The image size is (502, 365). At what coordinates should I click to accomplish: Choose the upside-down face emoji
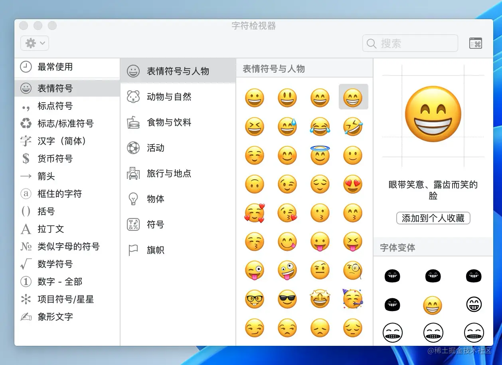tap(255, 184)
